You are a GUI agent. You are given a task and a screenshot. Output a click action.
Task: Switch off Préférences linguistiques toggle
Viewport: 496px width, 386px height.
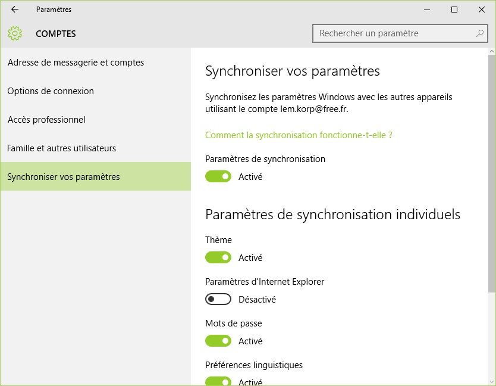point(218,381)
